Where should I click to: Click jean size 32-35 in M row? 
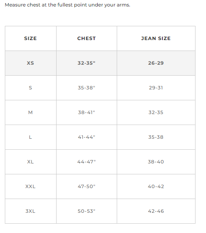click(x=156, y=112)
